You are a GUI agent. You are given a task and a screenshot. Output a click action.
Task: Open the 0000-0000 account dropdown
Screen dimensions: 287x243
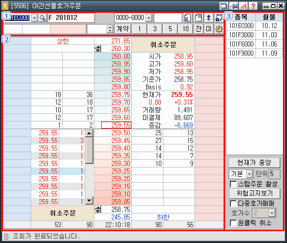click(149, 18)
